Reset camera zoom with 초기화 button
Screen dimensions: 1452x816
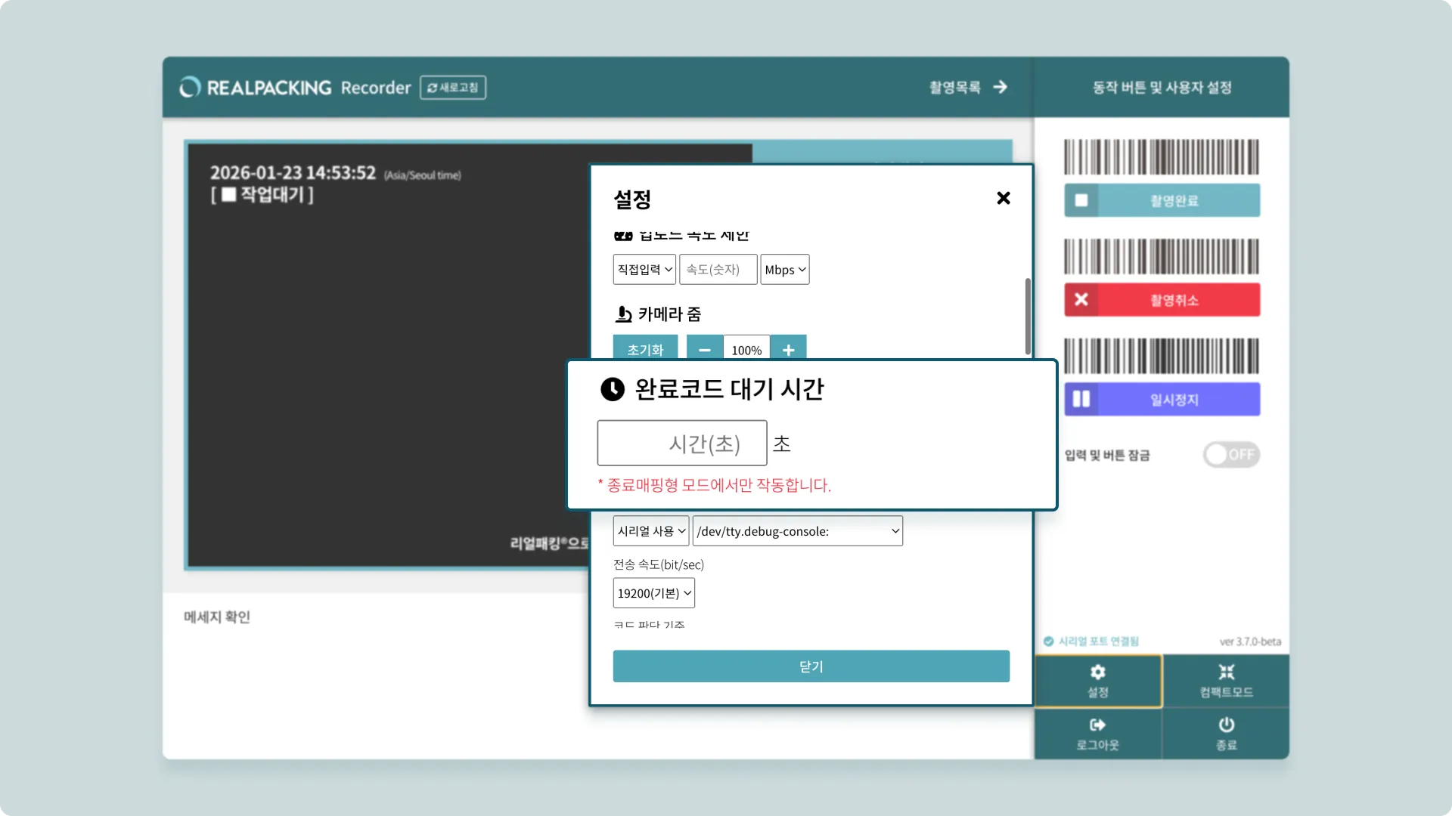(x=645, y=348)
